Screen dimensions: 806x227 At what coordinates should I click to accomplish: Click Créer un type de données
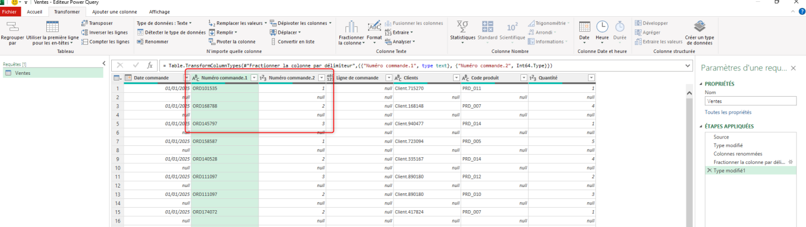pos(700,33)
